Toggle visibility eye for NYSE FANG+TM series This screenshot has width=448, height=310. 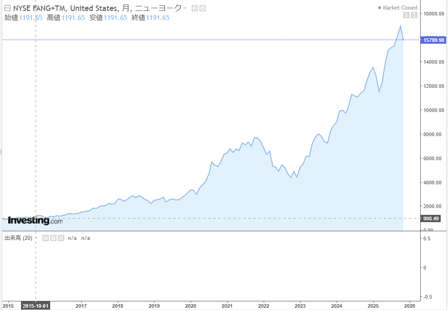[x=194, y=8]
